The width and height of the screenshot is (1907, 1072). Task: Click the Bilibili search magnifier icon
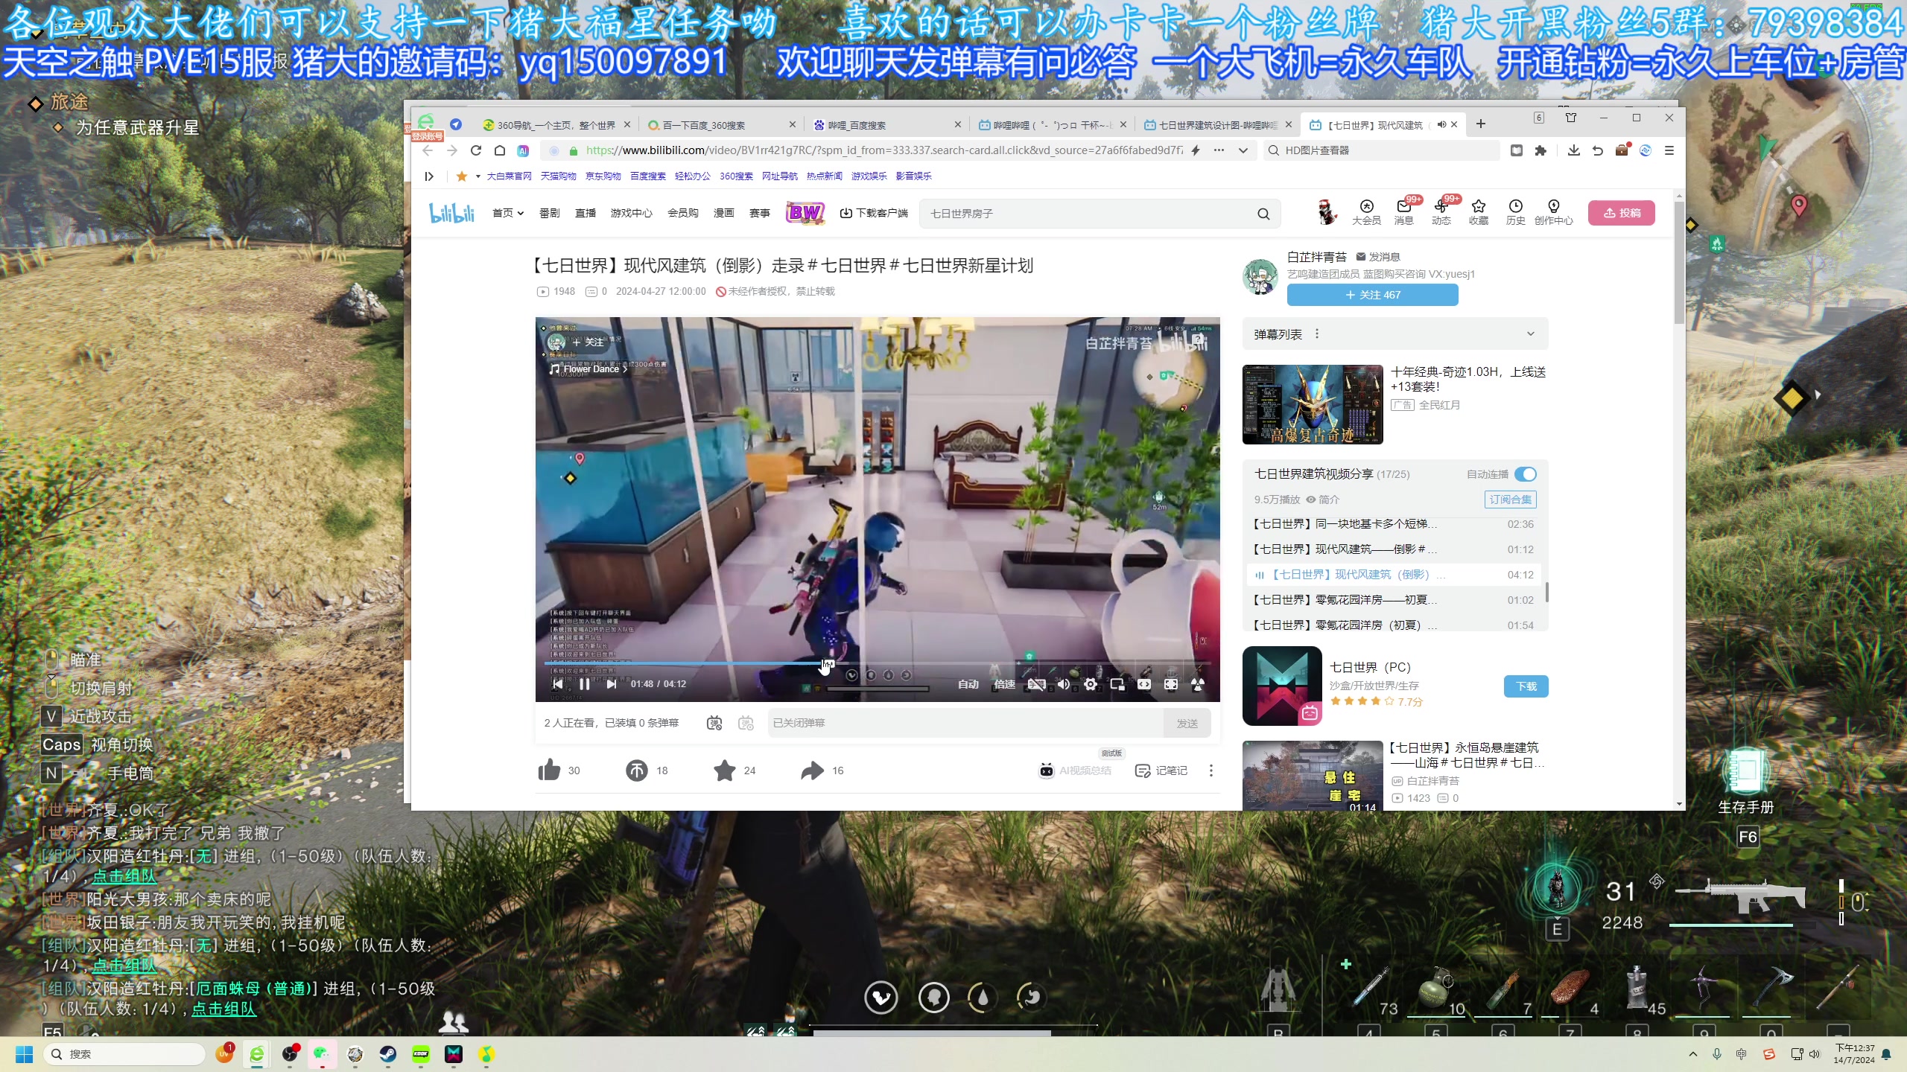pos(1263,214)
